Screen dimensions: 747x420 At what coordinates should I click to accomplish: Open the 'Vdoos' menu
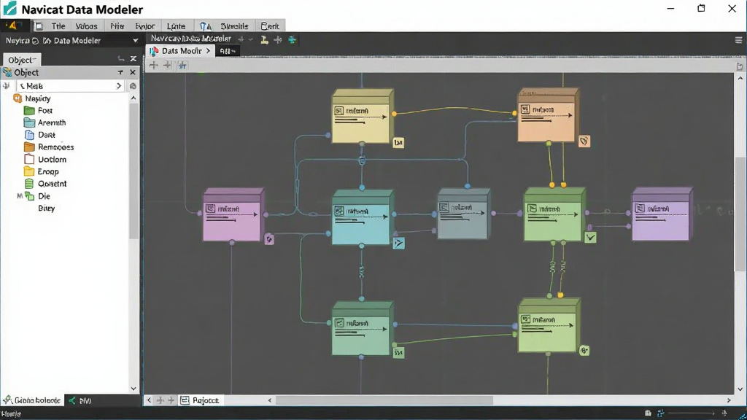point(86,26)
